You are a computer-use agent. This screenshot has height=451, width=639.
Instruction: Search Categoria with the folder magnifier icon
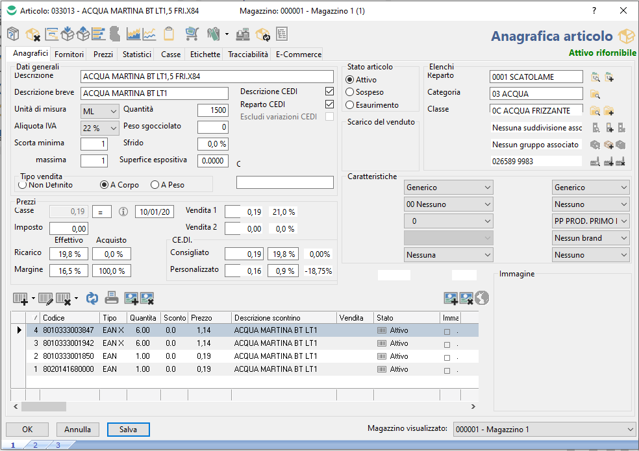[595, 93]
